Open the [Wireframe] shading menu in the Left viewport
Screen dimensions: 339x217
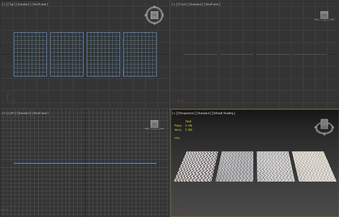click(40, 113)
